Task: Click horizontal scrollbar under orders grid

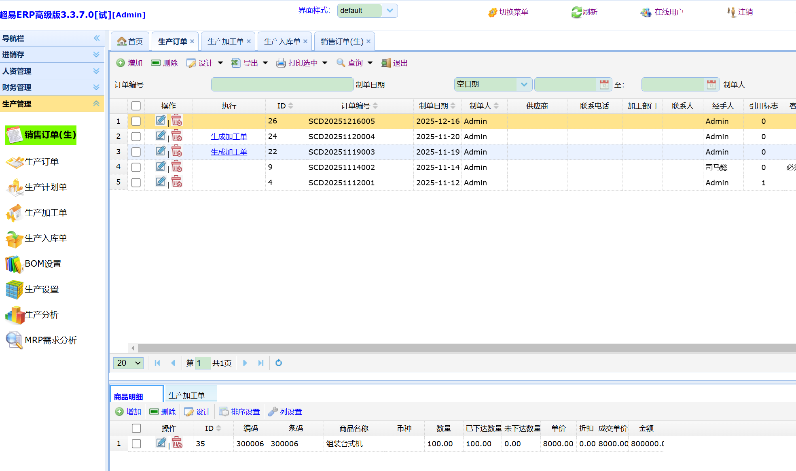Action: (x=445, y=348)
